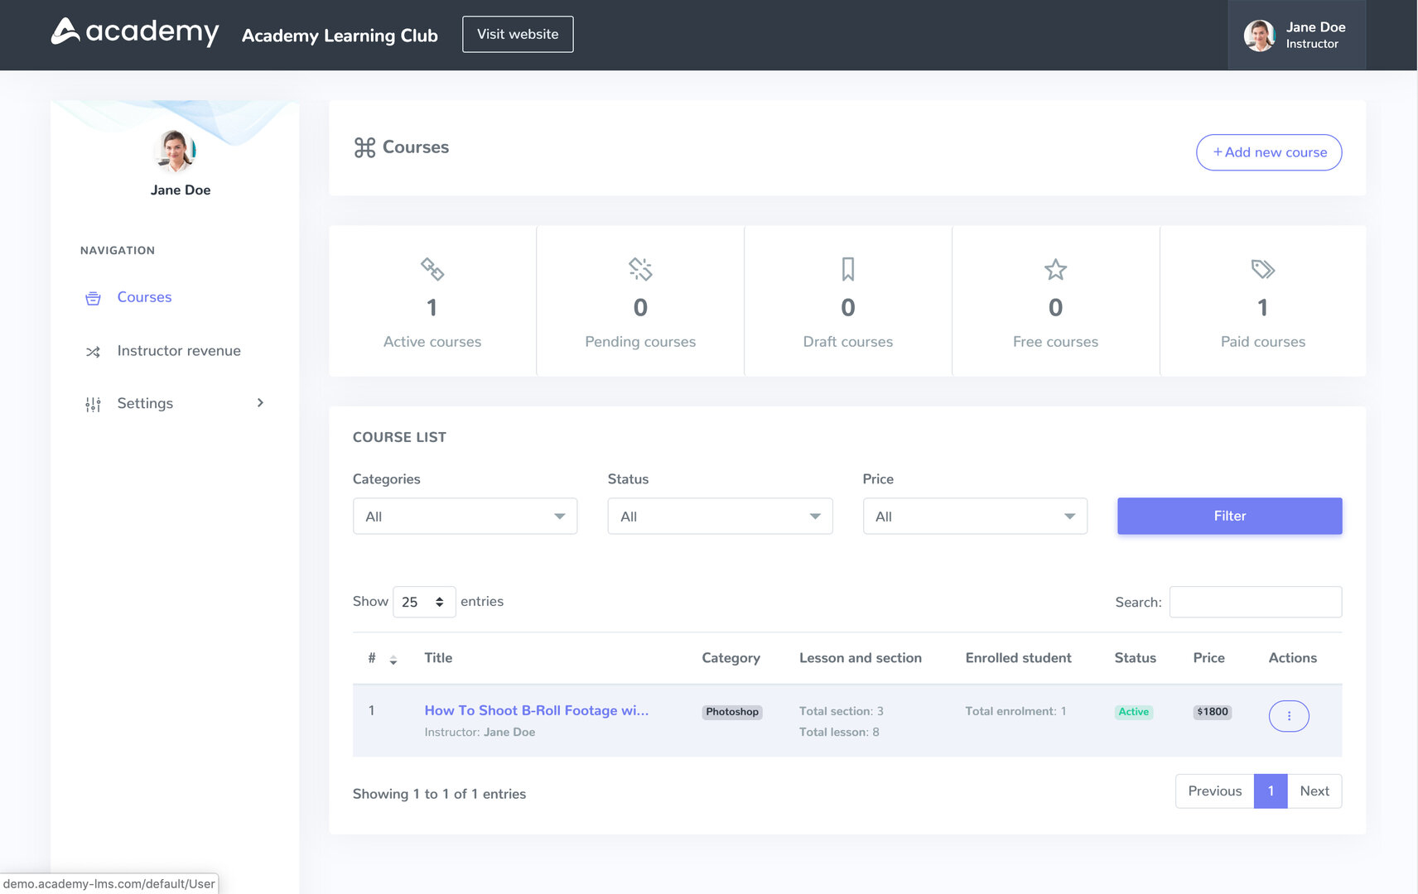Viewport: 1418px width, 894px height.
Task: Click the Total section: 3 text
Action: point(842,711)
